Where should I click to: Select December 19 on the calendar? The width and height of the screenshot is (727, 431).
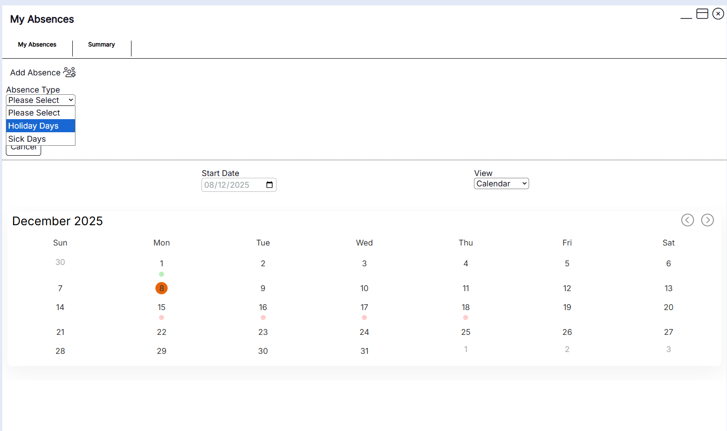pos(567,307)
